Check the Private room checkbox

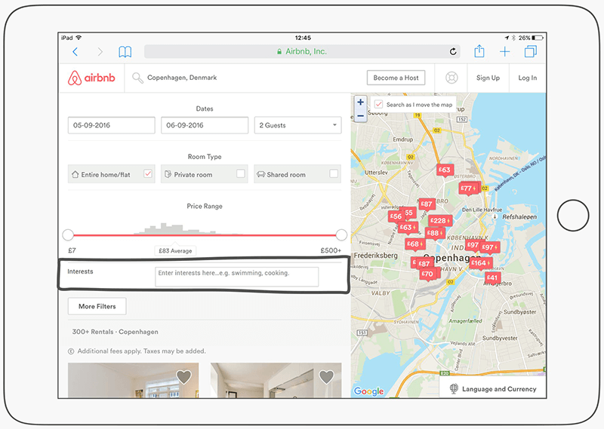(241, 174)
